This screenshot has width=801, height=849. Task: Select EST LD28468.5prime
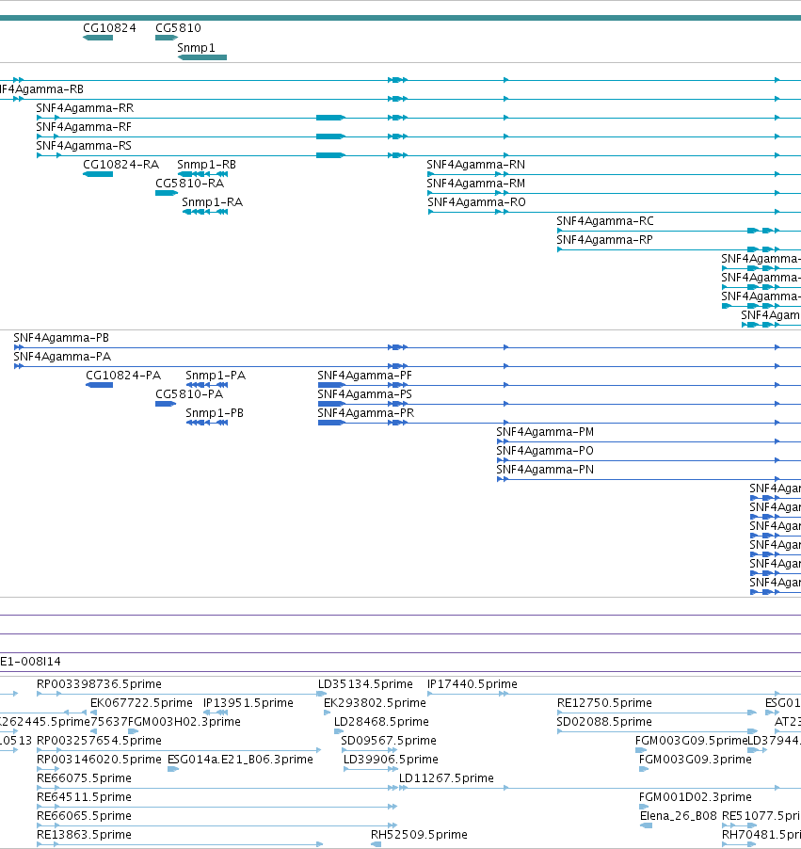(381, 722)
